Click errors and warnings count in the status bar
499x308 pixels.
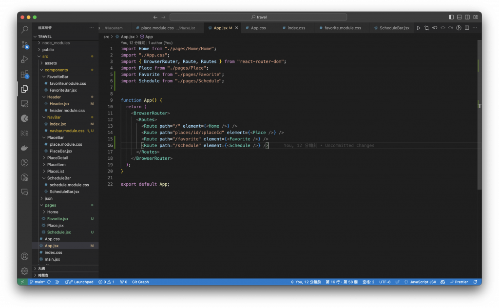(107, 282)
